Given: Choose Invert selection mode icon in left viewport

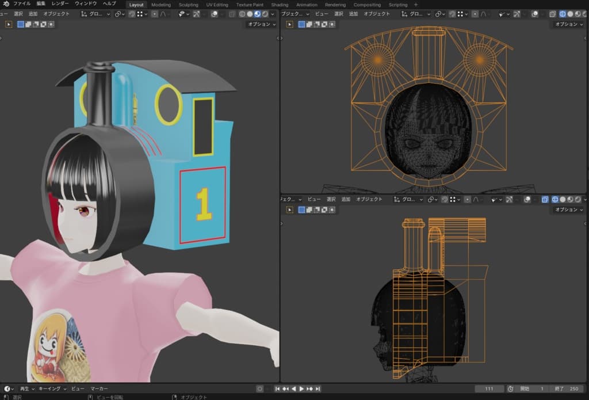Looking at the screenshot, I should click(x=43, y=24).
